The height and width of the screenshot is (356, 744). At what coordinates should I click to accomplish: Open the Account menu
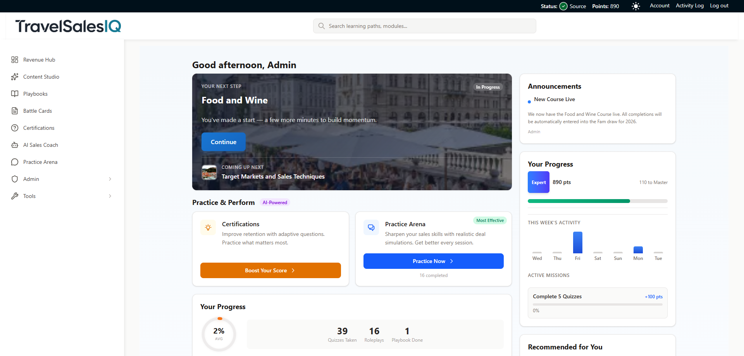click(660, 5)
